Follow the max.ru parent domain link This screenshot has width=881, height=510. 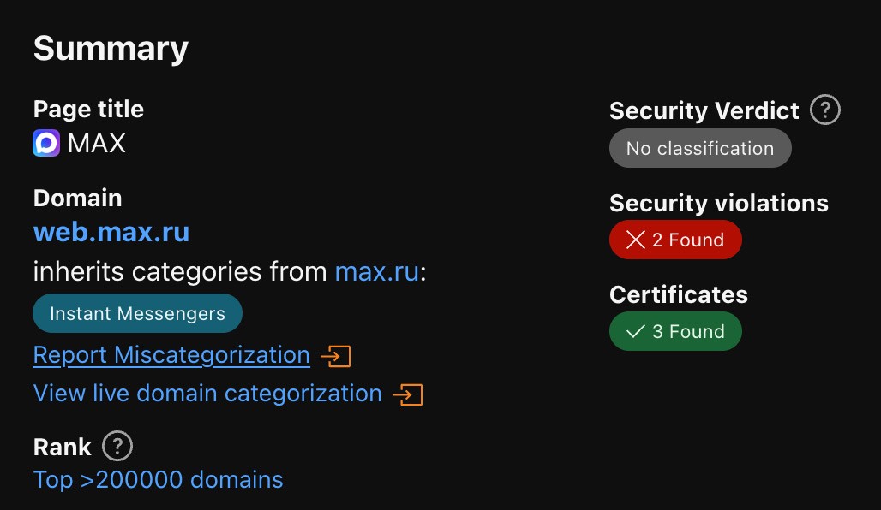pyautogui.click(x=377, y=272)
